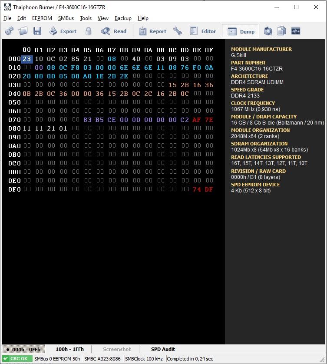327x364 pixels.
Task: Open the Help menu
Action: click(143, 18)
